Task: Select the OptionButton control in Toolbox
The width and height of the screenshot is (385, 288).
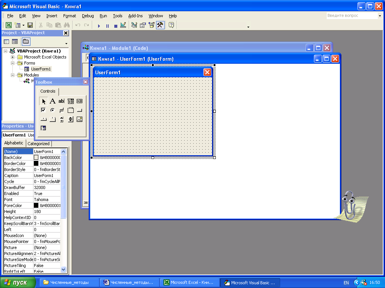Action: [52, 110]
